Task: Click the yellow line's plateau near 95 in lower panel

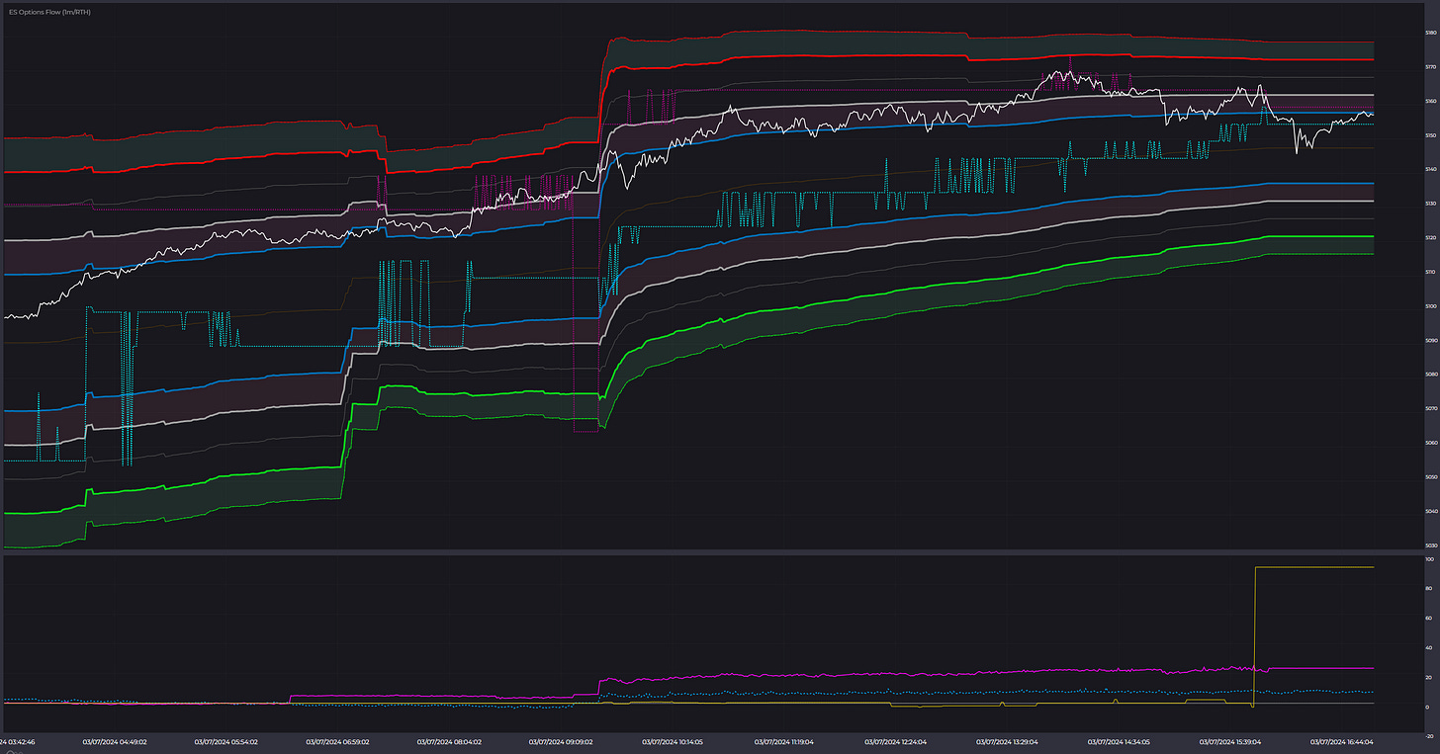Action: pos(1315,567)
